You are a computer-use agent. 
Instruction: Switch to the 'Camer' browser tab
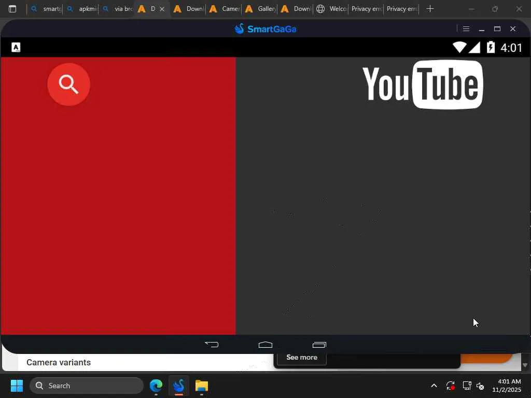[224, 9]
